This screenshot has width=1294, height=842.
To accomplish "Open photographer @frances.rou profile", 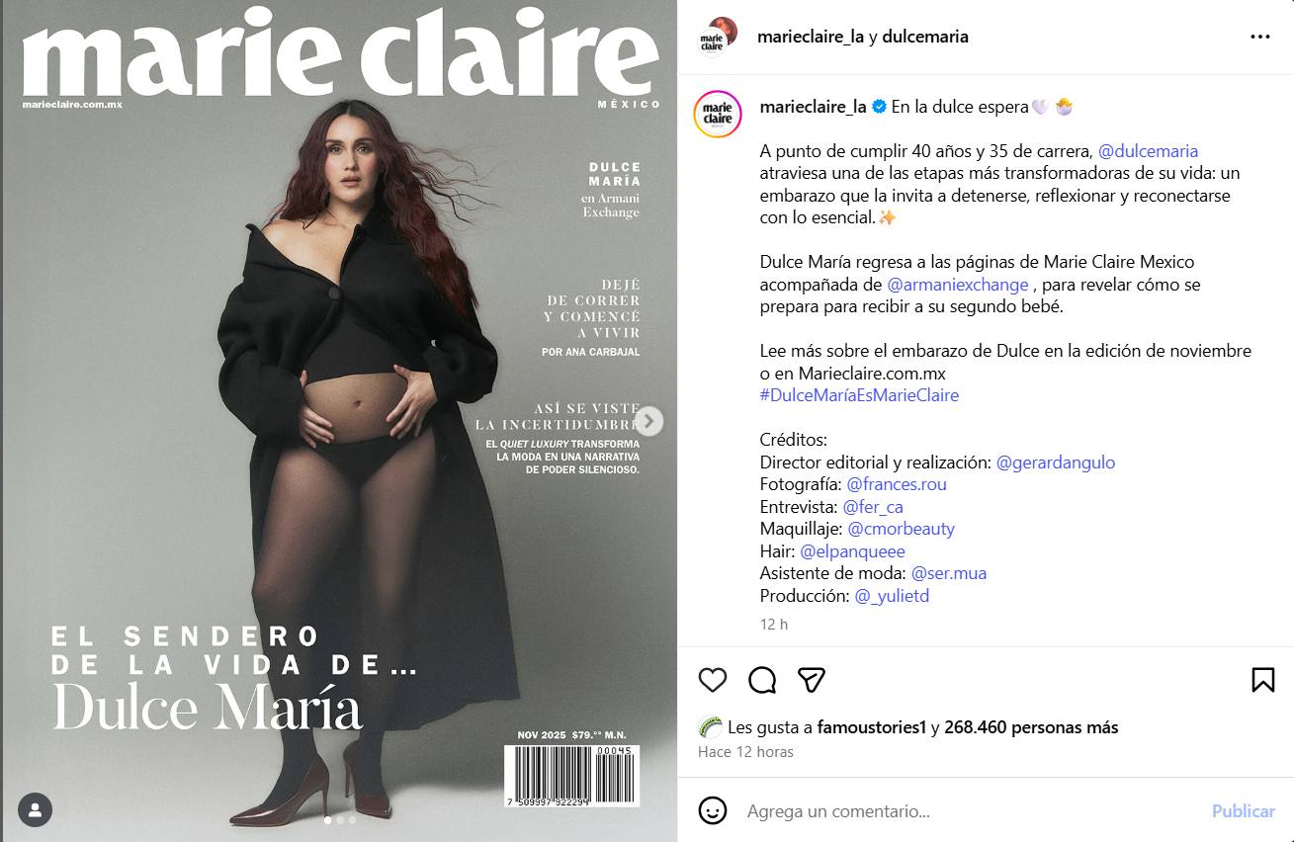I will point(897,484).
